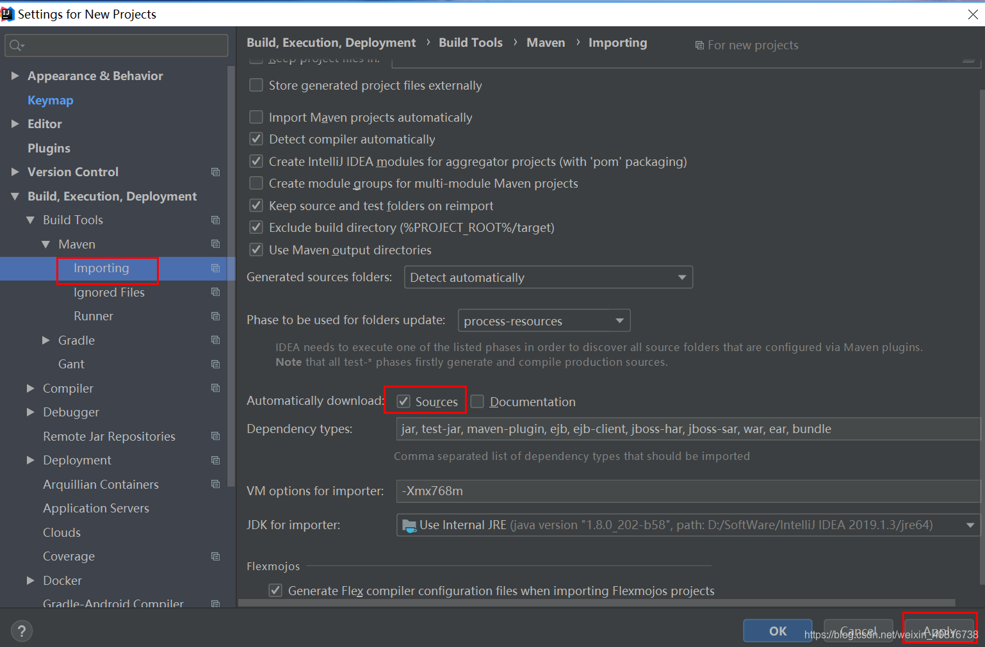
Task: Enable Import Maven projects automatically
Action: click(256, 117)
